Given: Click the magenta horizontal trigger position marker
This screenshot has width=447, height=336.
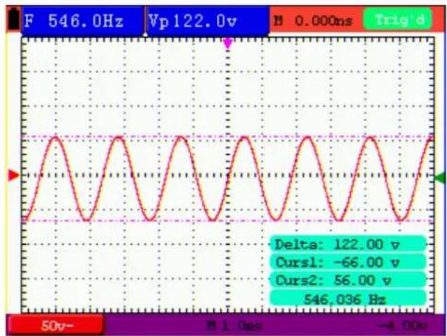Looking at the screenshot, I should [228, 44].
